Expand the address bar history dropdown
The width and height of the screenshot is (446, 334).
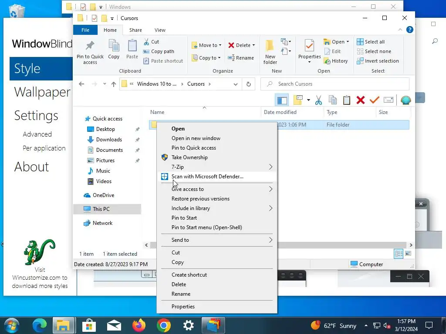click(236, 84)
